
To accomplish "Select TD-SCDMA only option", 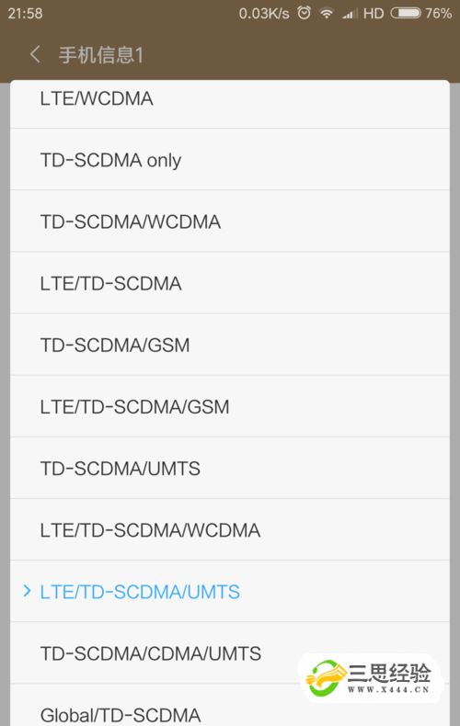I will point(230,160).
